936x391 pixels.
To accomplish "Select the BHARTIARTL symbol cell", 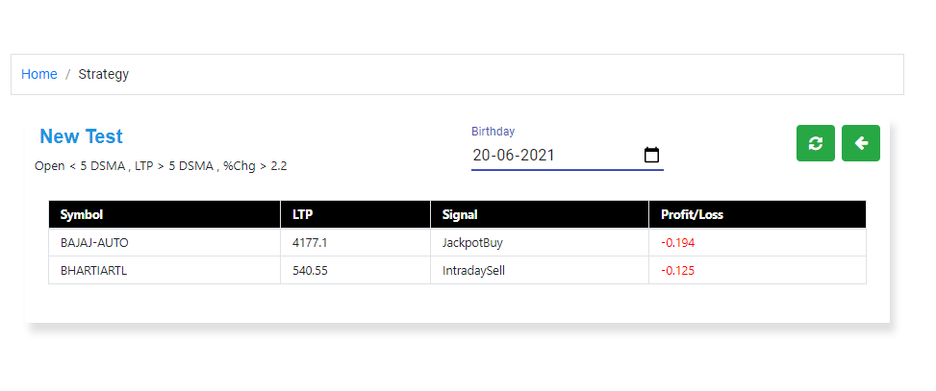I will coord(164,271).
